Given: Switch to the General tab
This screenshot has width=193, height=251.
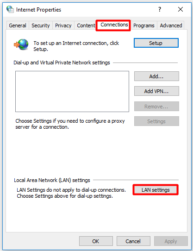Looking at the screenshot, I should (x=18, y=25).
